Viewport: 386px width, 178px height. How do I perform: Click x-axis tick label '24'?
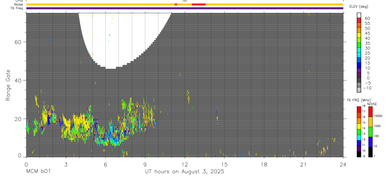(x=343, y=165)
